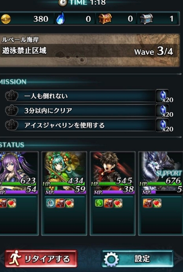Click crown icon beside 一人も倒れない
Image resolution: width=183 pixels, height=272 pixels.
pos(12,96)
